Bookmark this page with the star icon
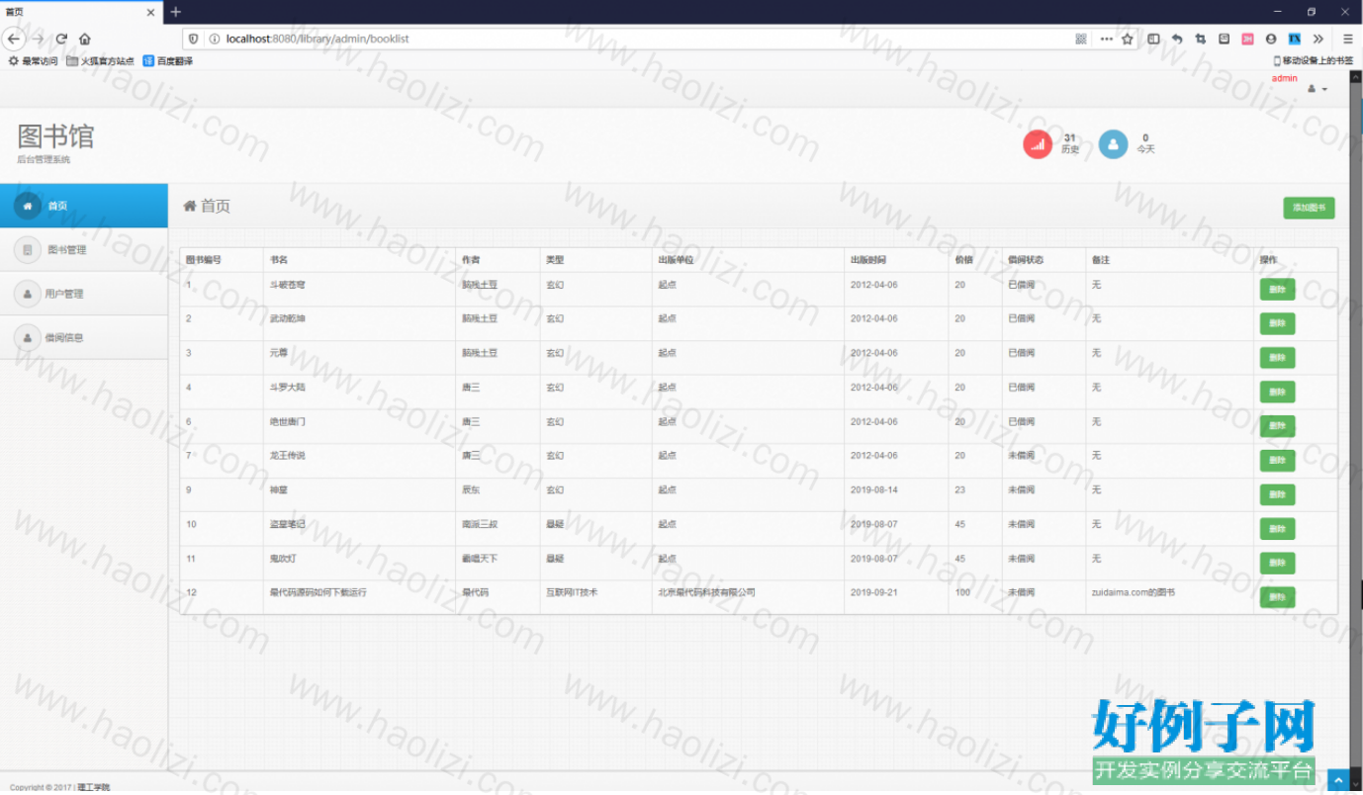Viewport: 1363px width, 795px height. click(x=1128, y=39)
